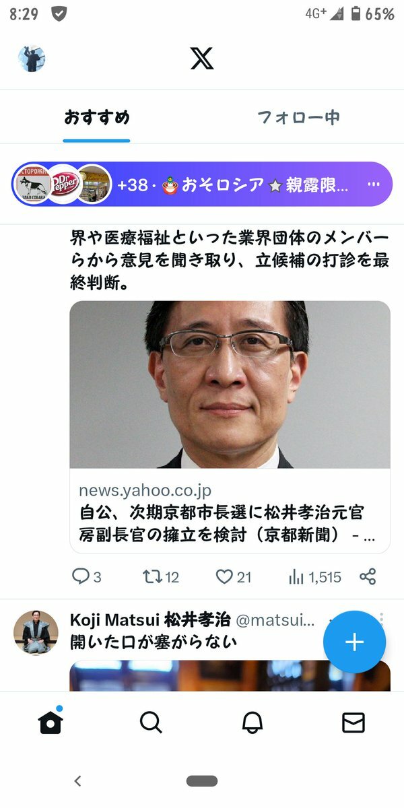The width and height of the screenshot is (404, 808).
Task: Select the おすすめ tab
Action: point(97,117)
